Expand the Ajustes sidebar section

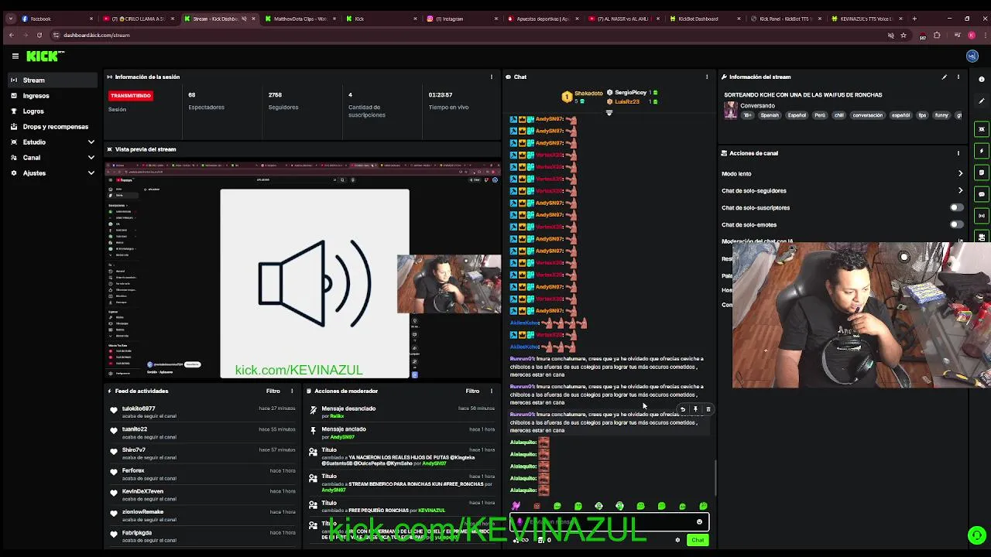pyautogui.click(x=91, y=173)
